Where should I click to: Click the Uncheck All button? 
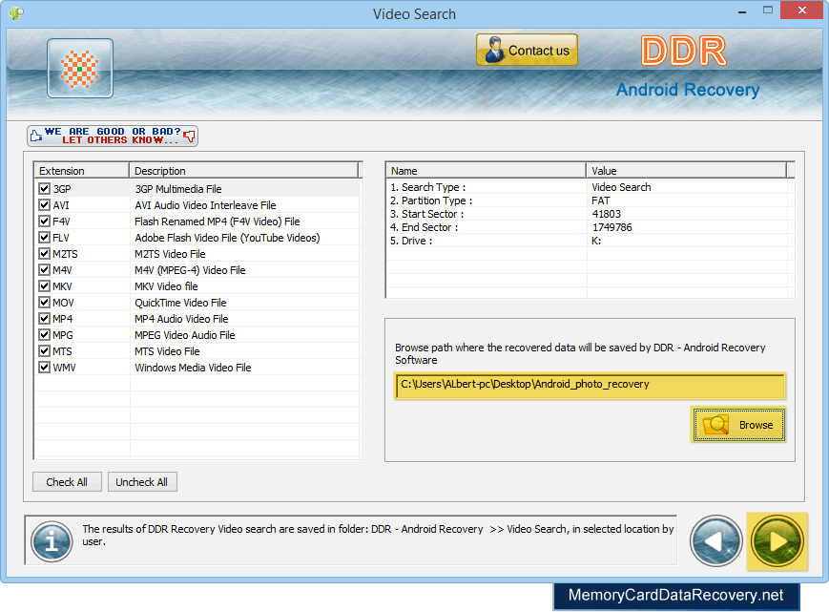(x=142, y=482)
